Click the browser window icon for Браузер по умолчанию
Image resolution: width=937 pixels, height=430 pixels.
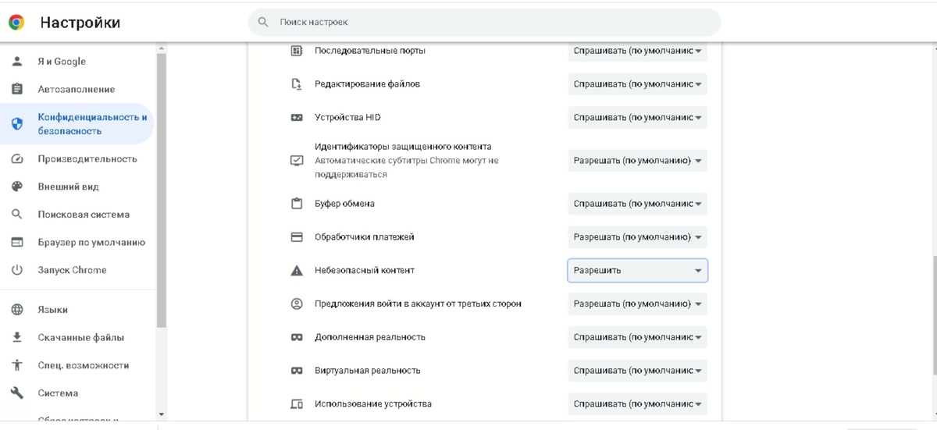click(x=17, y=242)
